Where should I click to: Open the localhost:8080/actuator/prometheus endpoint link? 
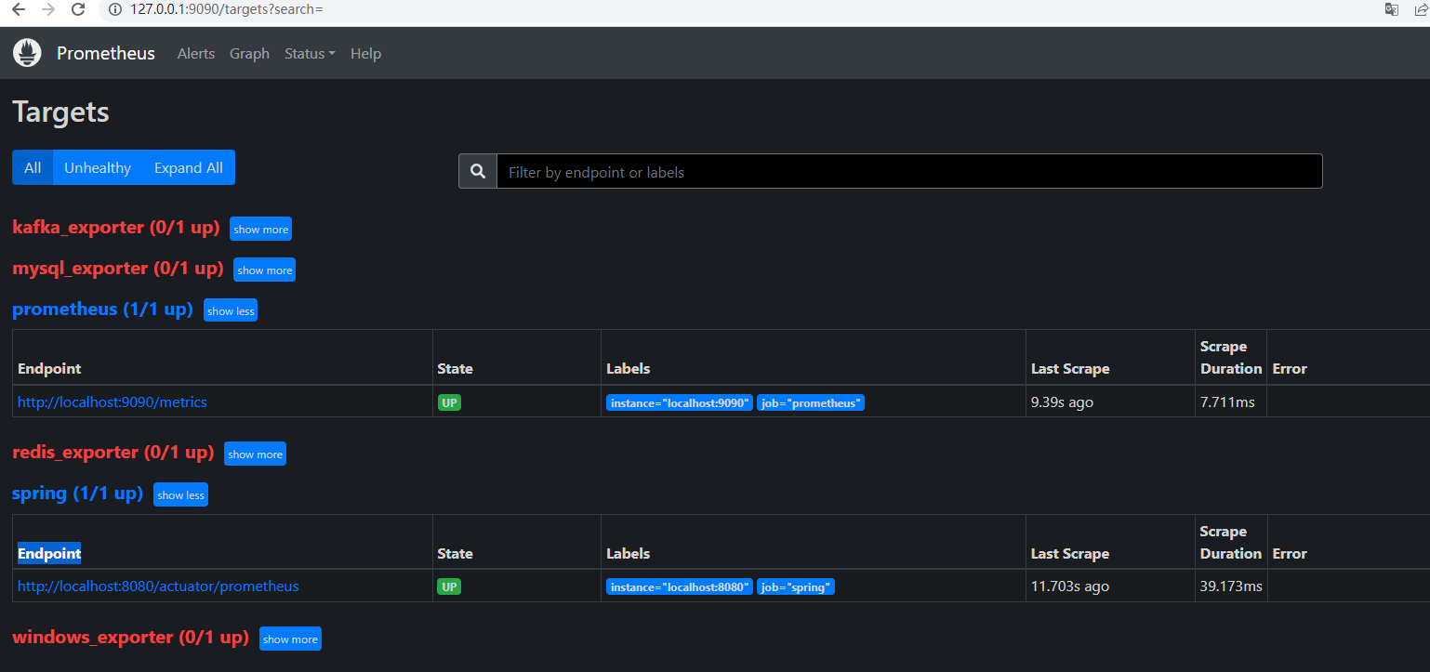pos(158,586)
